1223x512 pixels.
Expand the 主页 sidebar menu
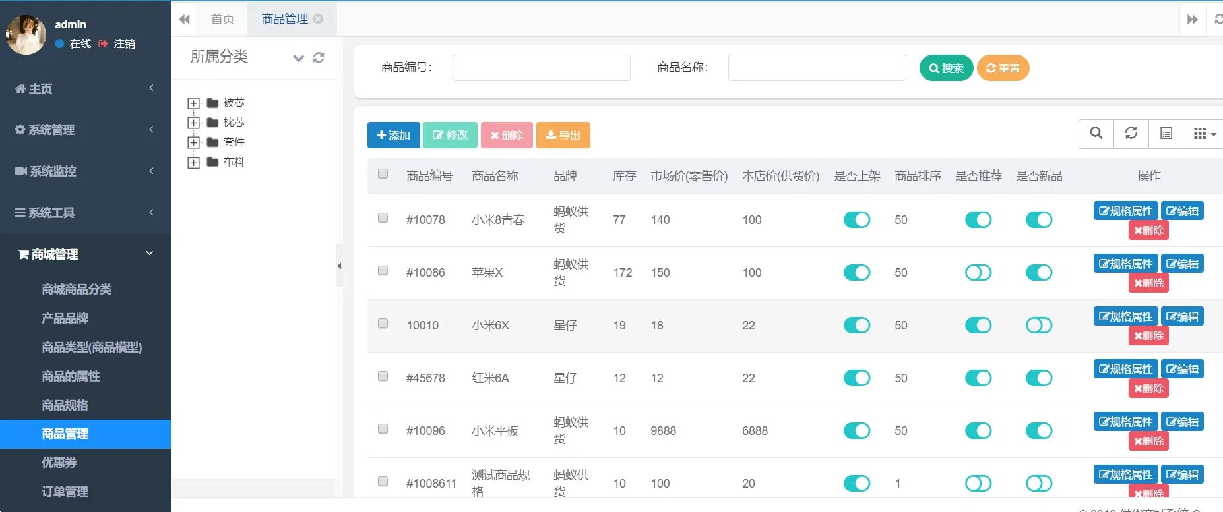point(85,88)
